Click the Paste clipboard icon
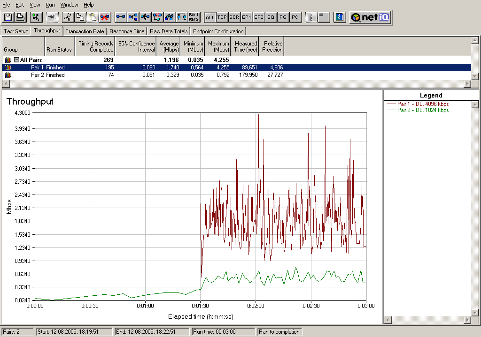 [x=93, y=17]
